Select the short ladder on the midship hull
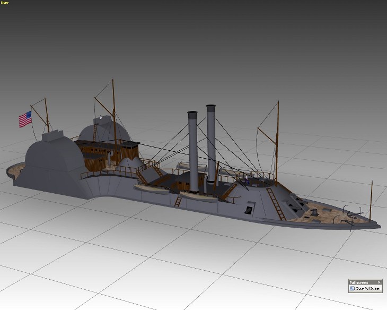 (179, 202)
